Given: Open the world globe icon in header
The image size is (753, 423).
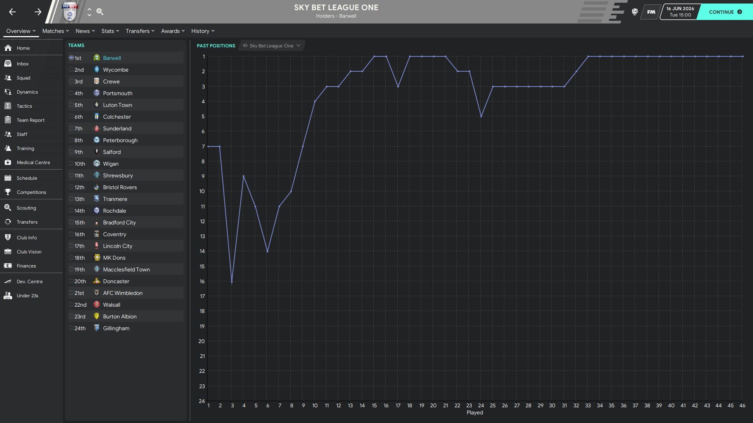Looking at the screenshot, I should pyautogui.click(x=635, y=12).
